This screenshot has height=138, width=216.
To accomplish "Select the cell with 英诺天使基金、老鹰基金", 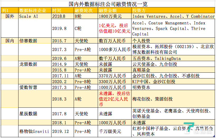I will (173, 114).
